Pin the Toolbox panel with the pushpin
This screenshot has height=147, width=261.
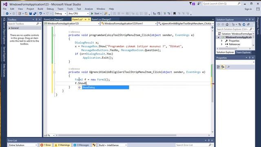(36, 20)
